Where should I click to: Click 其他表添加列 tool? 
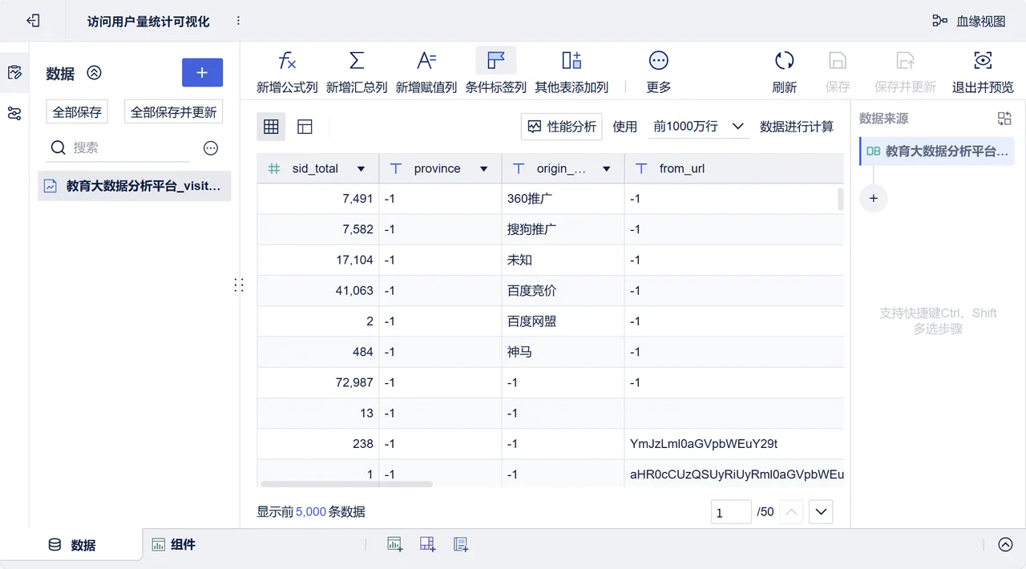(x=572, y=71)
